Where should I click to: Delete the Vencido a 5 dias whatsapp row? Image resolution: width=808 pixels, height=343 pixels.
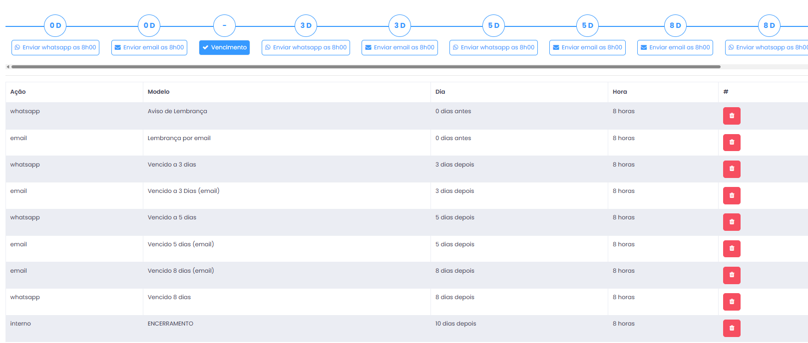click(731, 222)
